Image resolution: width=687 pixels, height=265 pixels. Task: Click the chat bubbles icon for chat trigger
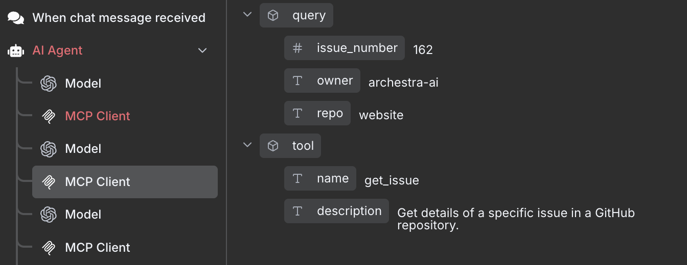(x=16, y=18)
